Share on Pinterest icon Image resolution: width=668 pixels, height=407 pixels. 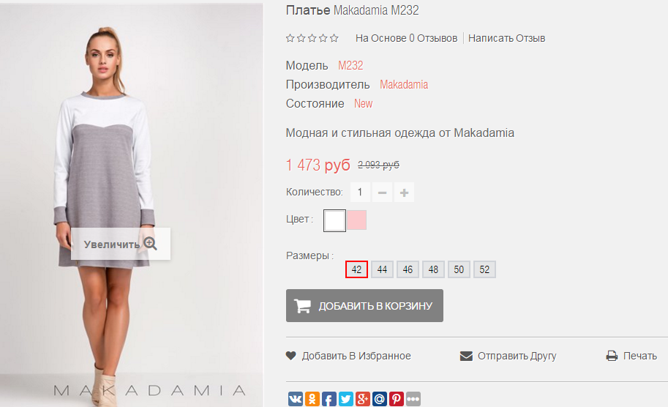click(x=397, y=399)
